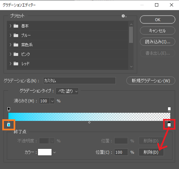
Task: Select the black opacity stop at left
Action: coord(9,110)
